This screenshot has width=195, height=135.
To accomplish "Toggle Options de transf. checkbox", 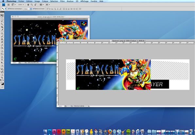I will tap(34, 9).
